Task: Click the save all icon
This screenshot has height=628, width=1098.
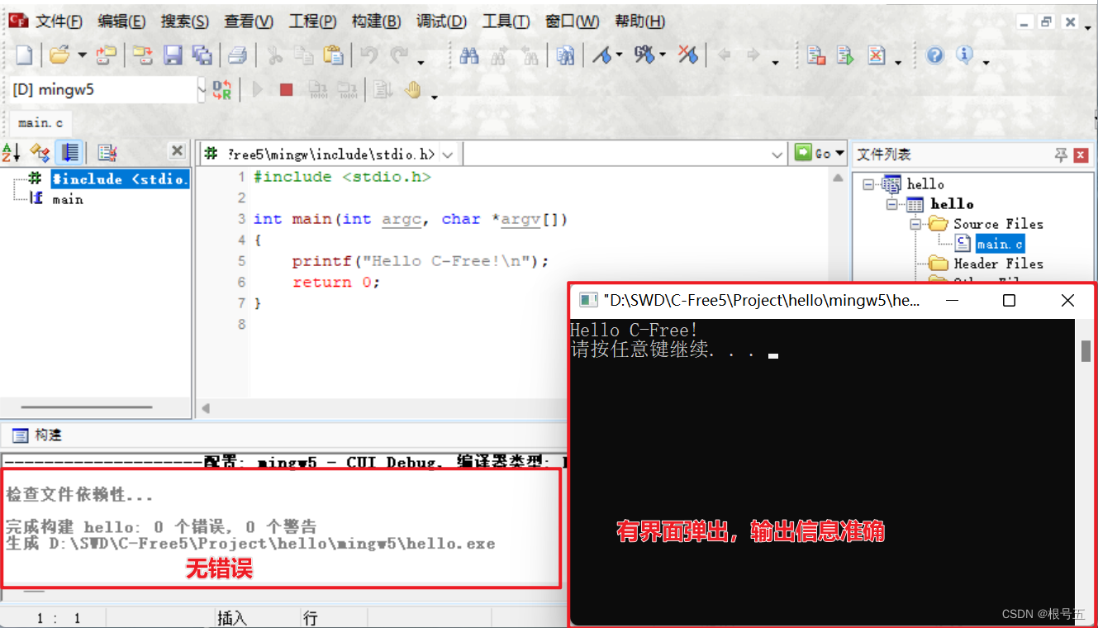Action: (202, 55)
